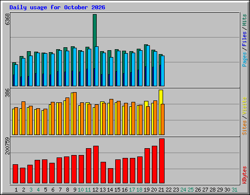Click day label 13 on x-axis
This screenshot has height=195, width=250.
point(103,190)
